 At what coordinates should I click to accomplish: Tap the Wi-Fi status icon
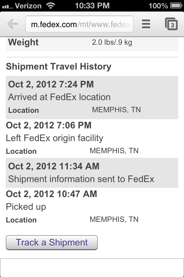coord(51,6)
